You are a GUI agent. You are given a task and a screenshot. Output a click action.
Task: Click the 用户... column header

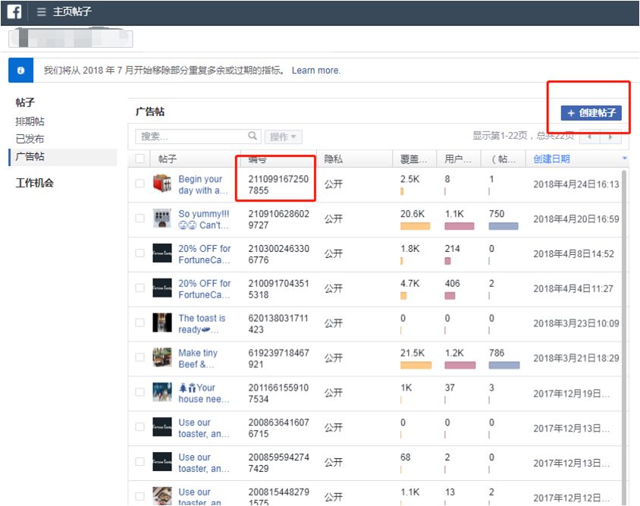coord(457,159)
